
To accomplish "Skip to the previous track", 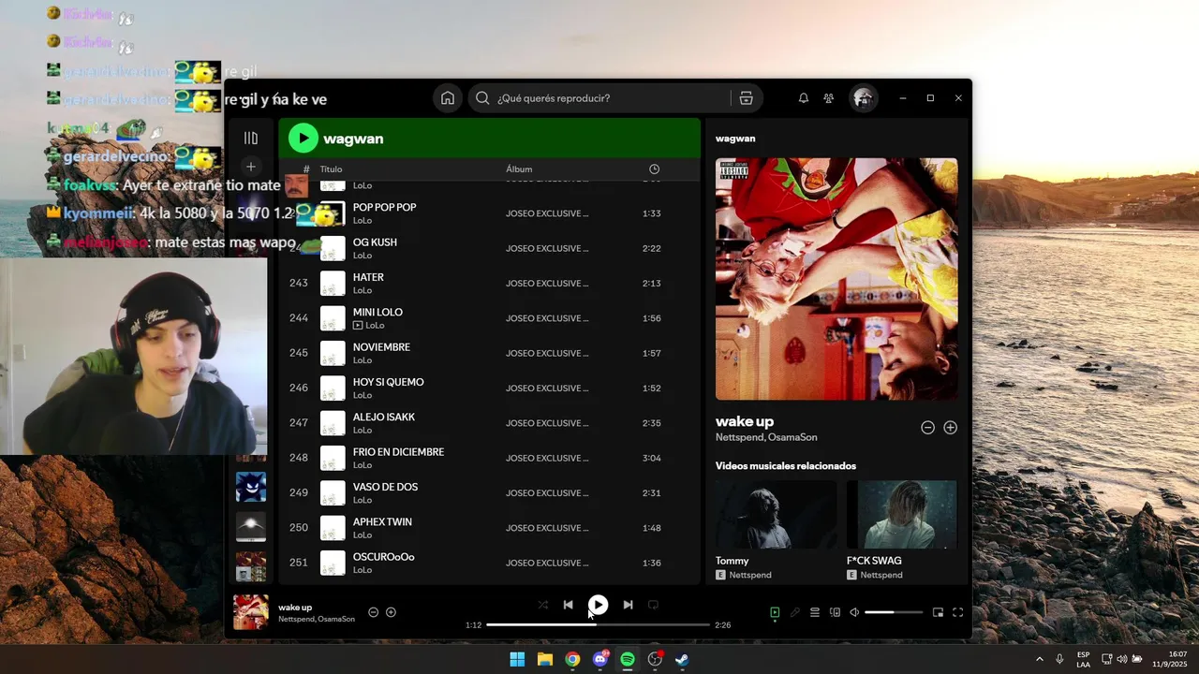I will 568,605.
